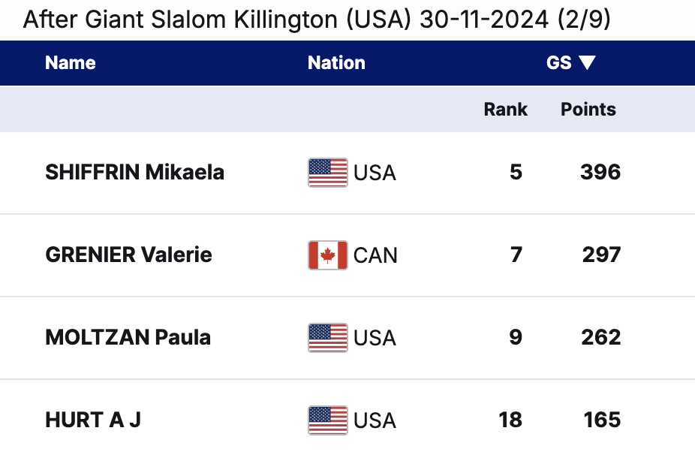Open HURT A J athlete profile
The height and width of the screenshot is (461, 695).
(93, 420)
